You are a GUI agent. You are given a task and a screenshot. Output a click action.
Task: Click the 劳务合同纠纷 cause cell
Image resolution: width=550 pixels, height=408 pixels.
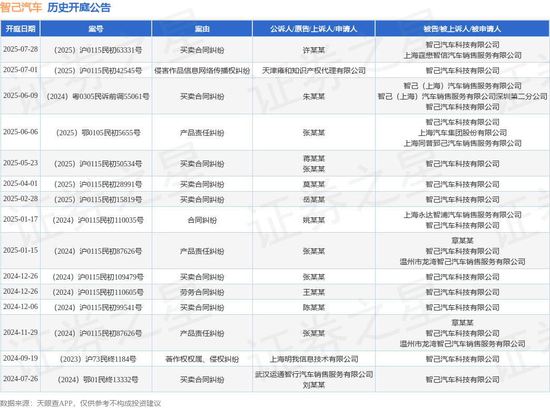coord(202,292)
